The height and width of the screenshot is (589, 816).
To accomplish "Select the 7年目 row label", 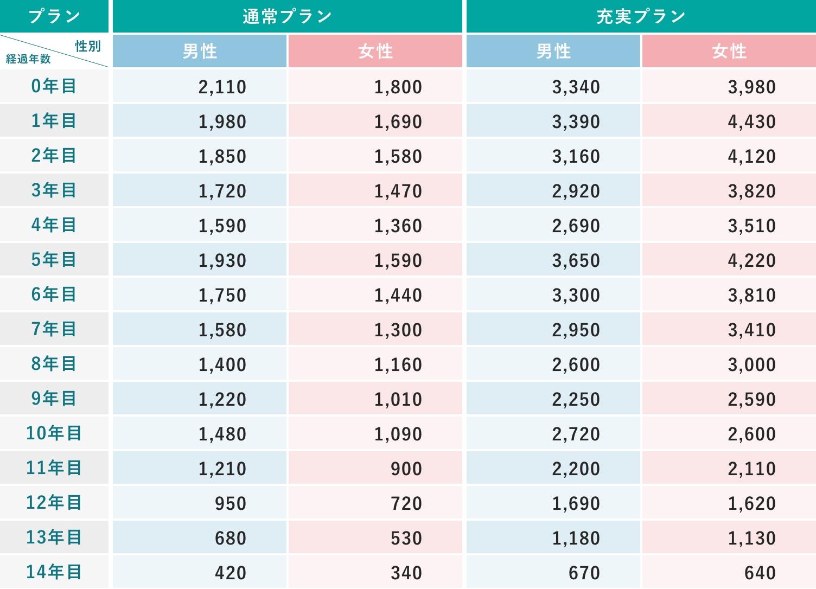I will [54, 329].
